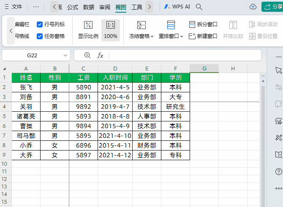
Task: Toggle the 行号列标 checkbox
Action: (x=40, y=24)
